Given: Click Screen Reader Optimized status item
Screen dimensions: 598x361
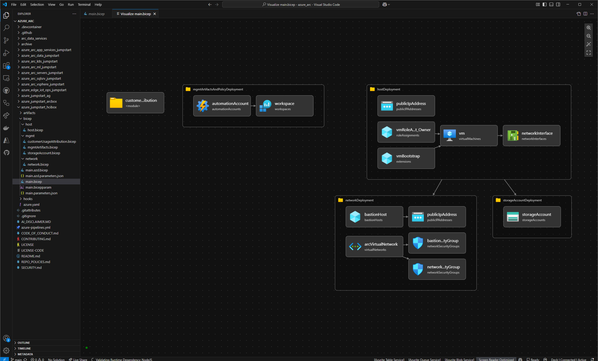Looking at the screenshot, I should (x=496, y=359).
